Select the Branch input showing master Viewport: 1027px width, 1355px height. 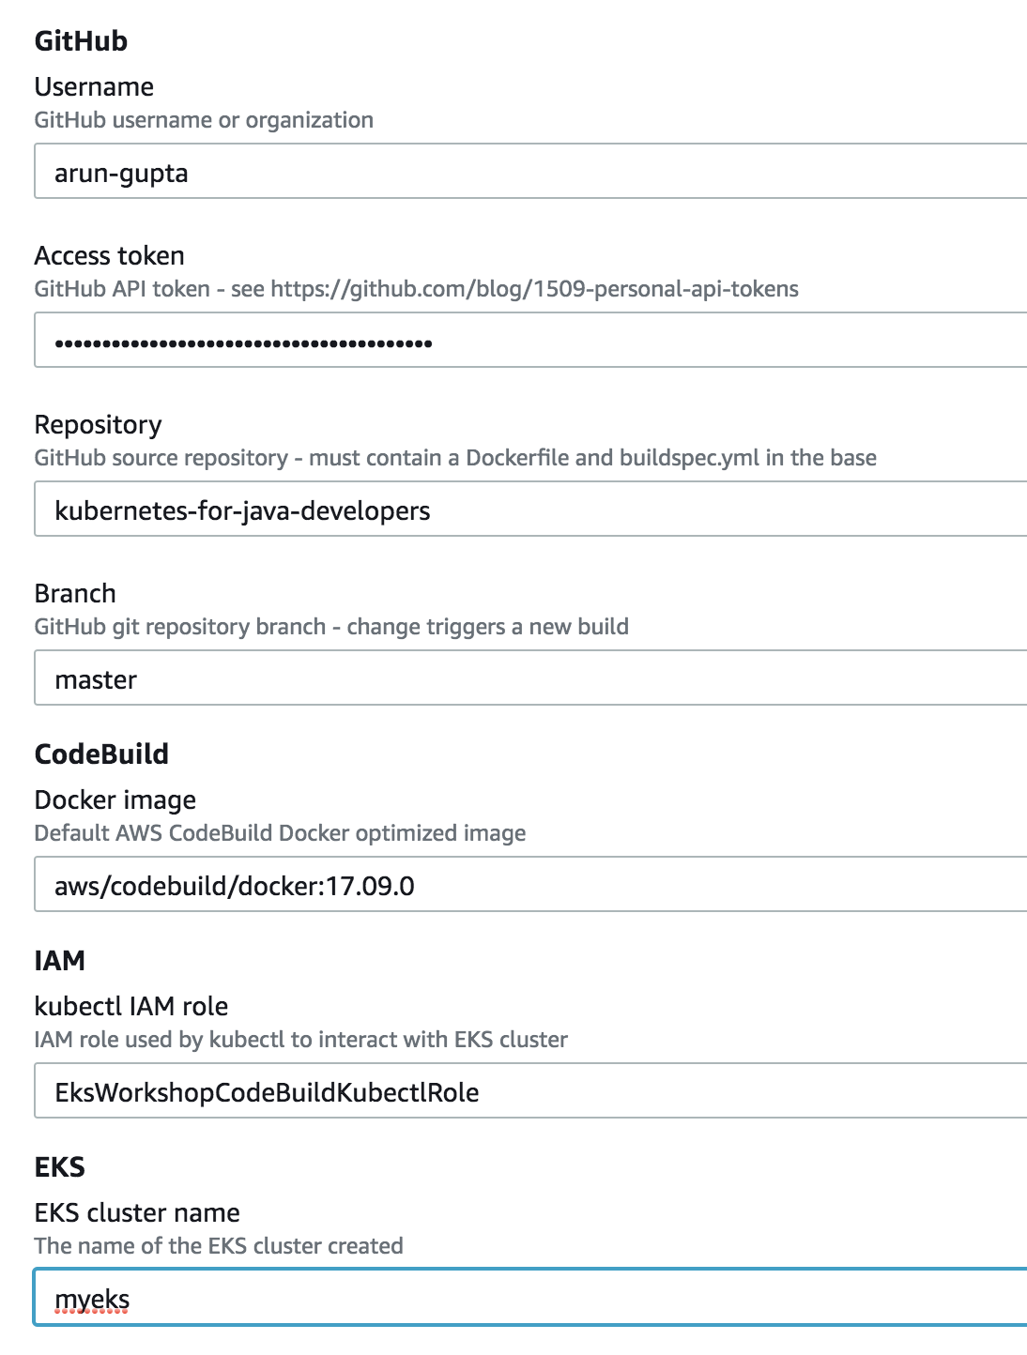coord(530,678)
